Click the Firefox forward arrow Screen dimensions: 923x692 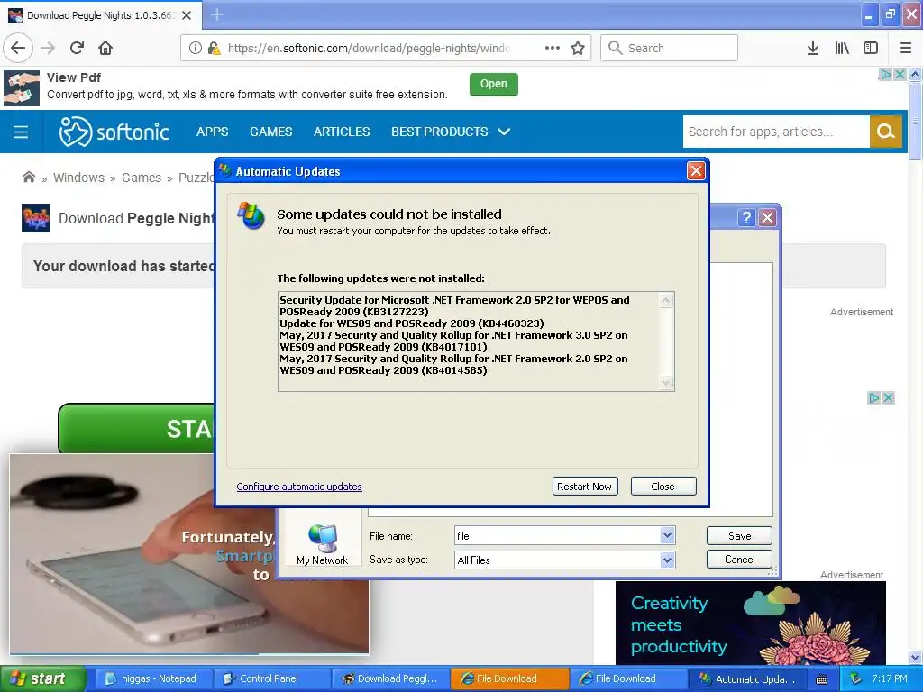[49, 49]
